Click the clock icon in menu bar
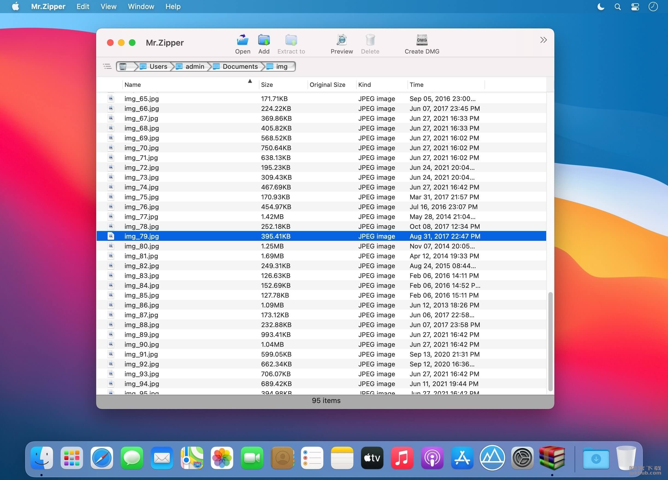This screenshot has height=480, width=668. pos(653,7)
